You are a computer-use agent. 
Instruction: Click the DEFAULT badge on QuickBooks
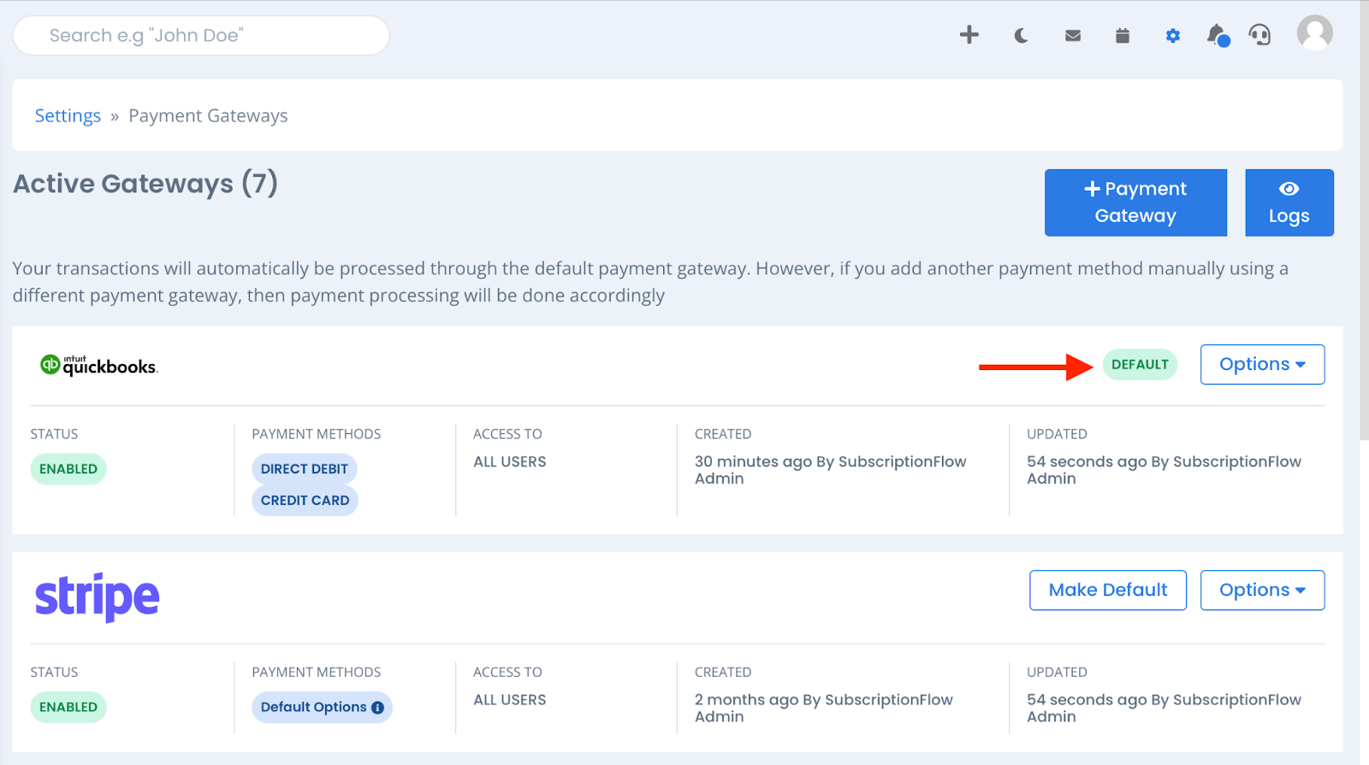1140,365
